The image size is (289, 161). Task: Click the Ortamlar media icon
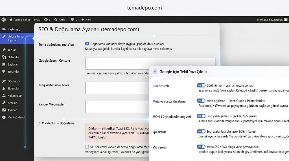click(x=4, y=57)
